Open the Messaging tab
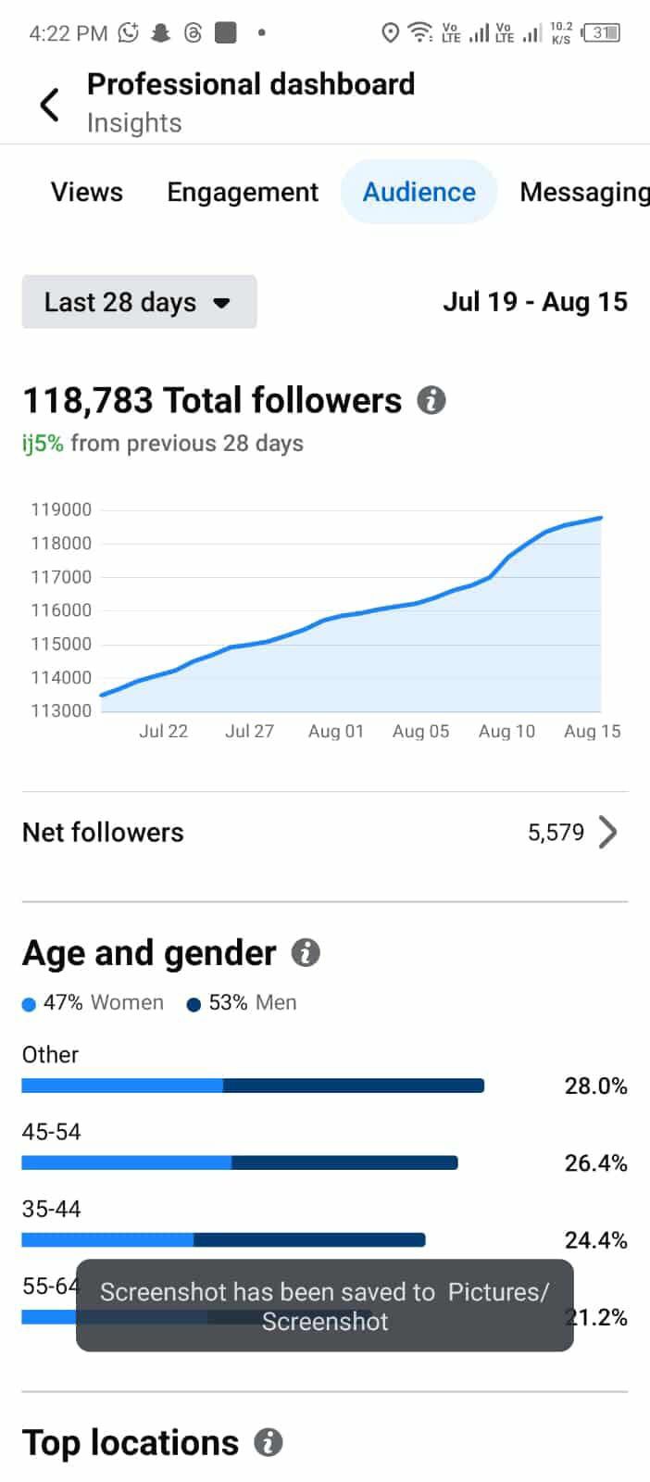The height and width of the screenshot is (1482, 650). (x=583, y=192)
